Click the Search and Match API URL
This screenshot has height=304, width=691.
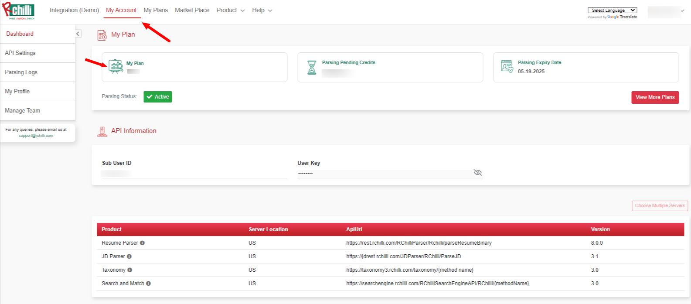pos(438,284)
